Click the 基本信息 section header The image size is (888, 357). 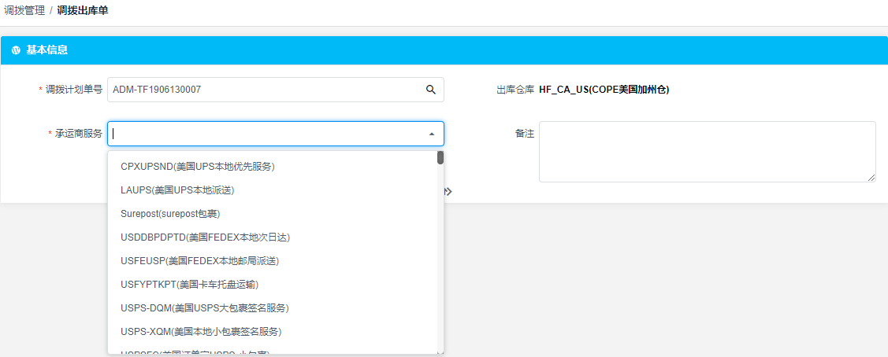pyautogui.click(x=444, y=50)
